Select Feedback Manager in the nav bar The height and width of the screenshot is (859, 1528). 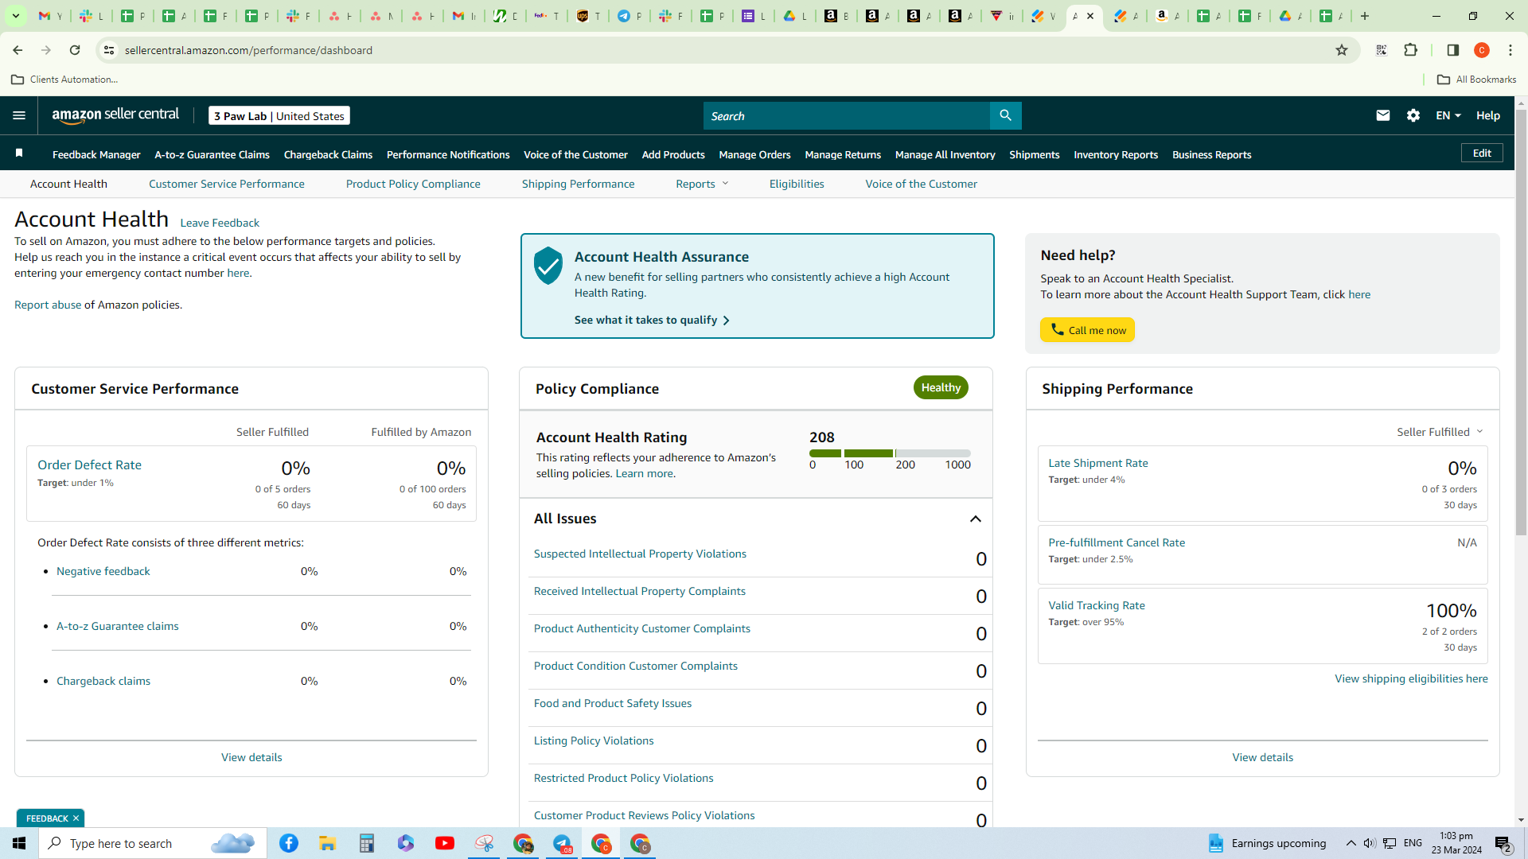point(96,154)
